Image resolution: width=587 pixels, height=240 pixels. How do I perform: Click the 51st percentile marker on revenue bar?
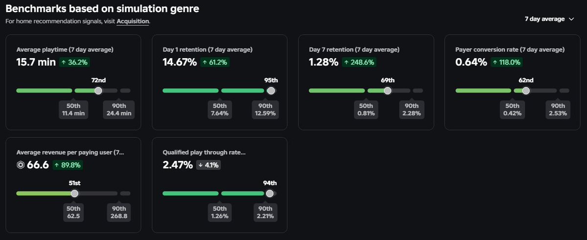pyautogui.click(x=74, y=193)
